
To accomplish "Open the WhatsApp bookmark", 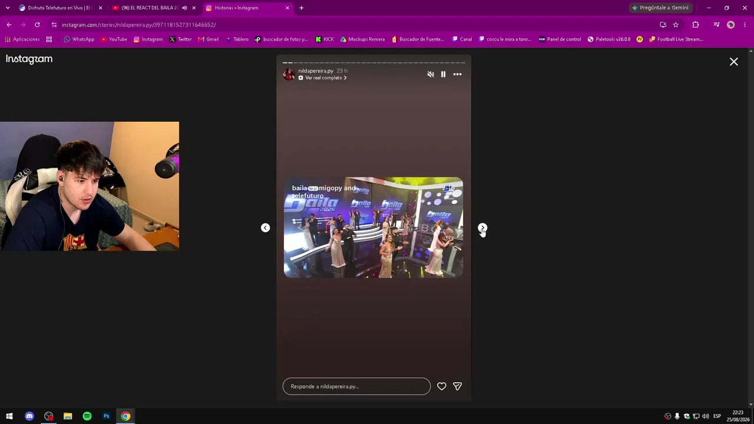I will point(79,39).
